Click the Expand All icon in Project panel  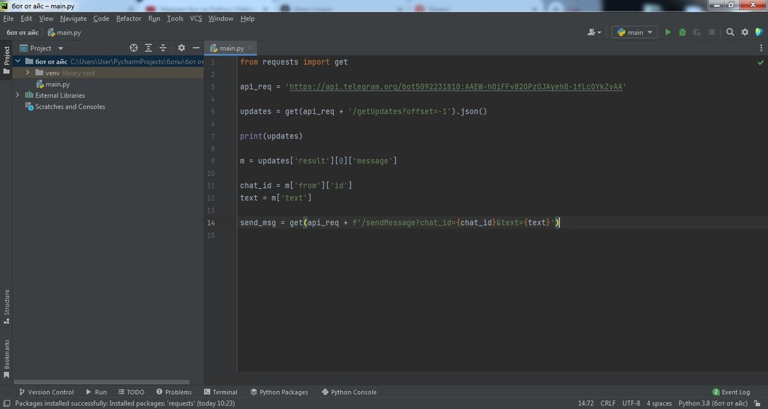(x=148, y=48)
